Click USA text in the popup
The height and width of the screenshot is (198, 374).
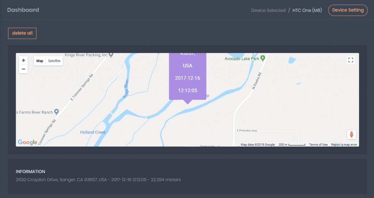pos(188,66)
